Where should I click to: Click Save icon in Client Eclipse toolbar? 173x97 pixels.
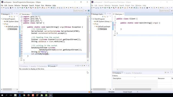pyautogui.click(x=96, y=8)
